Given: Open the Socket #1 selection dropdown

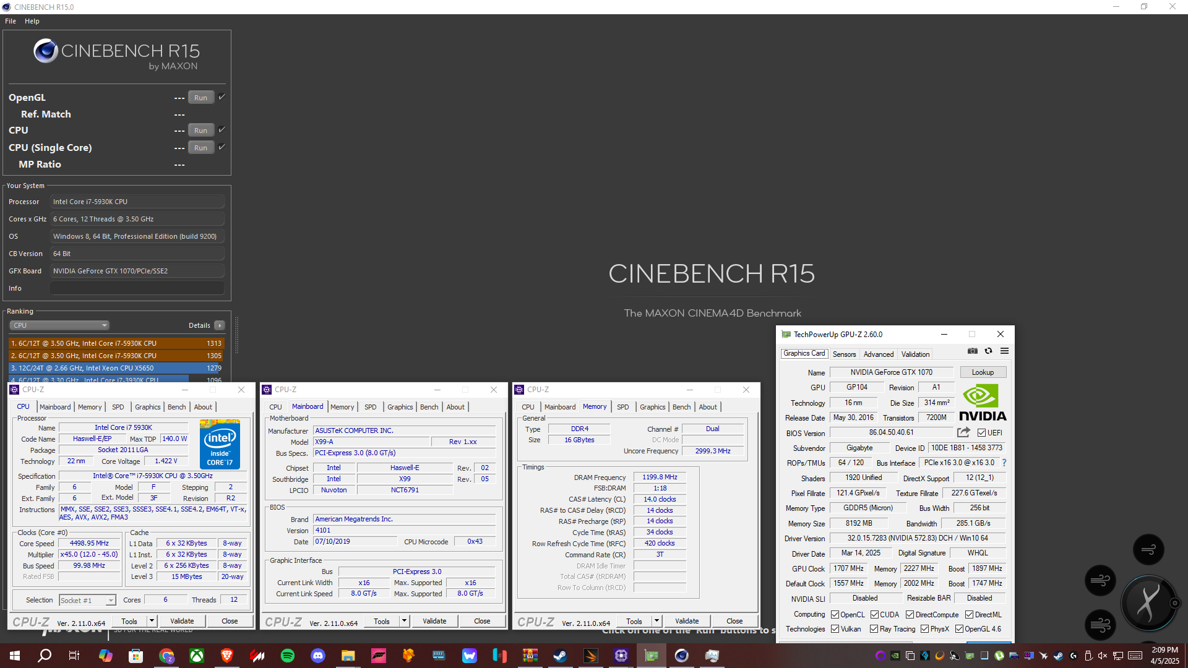Looking at the screenshot, I should click(x=87, y=601).
